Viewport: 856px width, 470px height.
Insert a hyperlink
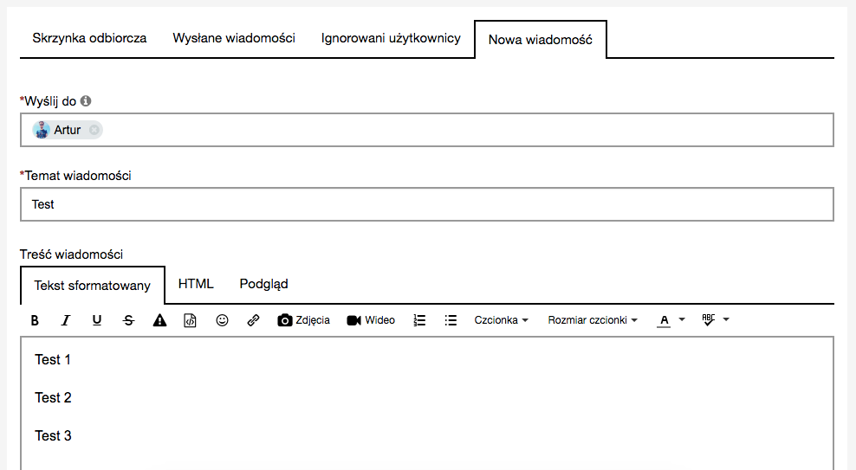[x=253, y=320]
